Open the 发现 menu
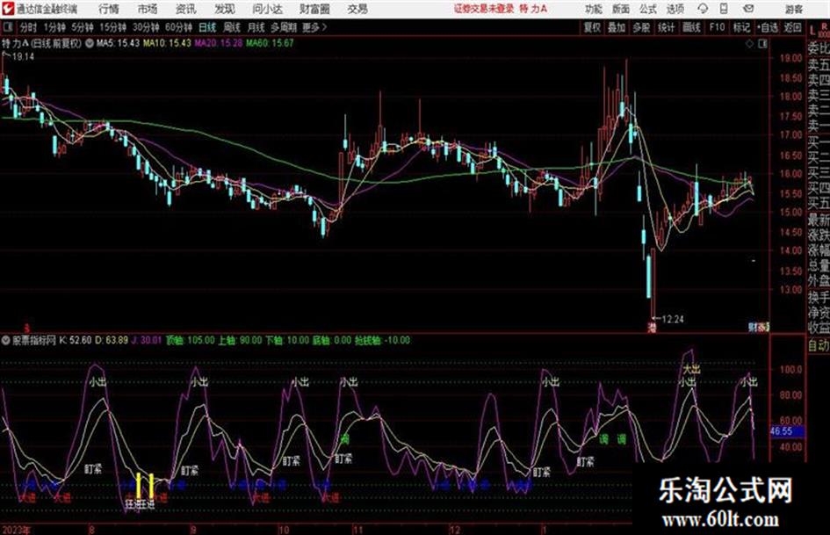830x535 pixels. [x=224, y=9]
